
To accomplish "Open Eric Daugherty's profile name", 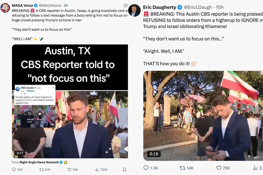I will 159,7.
